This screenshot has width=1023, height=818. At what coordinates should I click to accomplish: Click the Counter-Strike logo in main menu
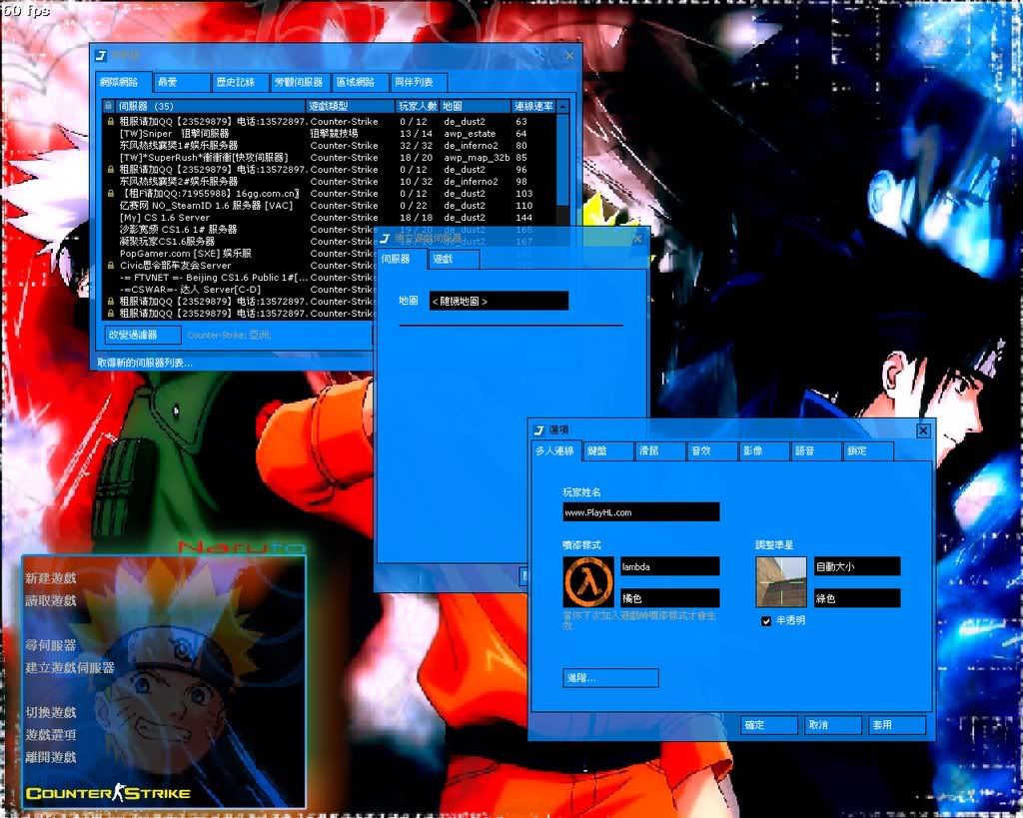108,793
